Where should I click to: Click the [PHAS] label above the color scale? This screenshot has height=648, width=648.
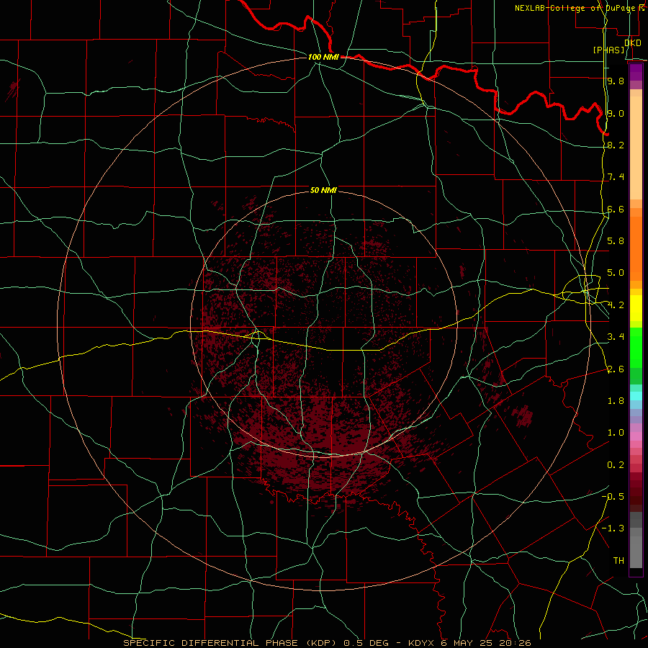point(608,50)
